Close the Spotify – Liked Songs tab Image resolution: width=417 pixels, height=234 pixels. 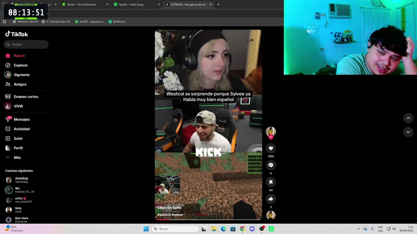(x=159, y=5)
